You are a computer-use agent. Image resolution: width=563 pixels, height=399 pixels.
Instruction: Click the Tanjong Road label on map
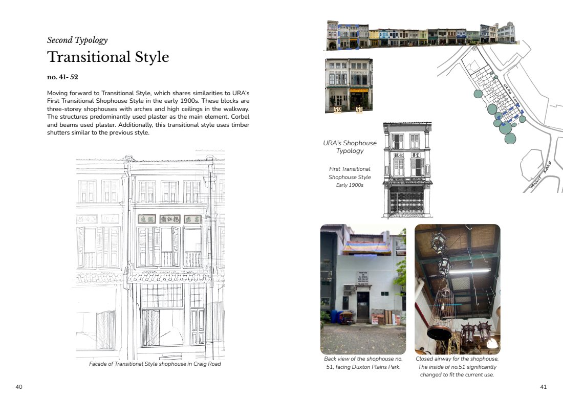click(x=540, y=176)
